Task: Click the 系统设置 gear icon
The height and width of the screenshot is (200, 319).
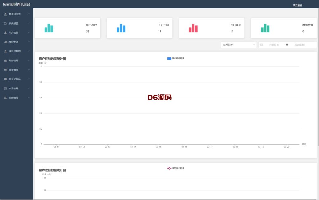Action: tap(5, 24)
